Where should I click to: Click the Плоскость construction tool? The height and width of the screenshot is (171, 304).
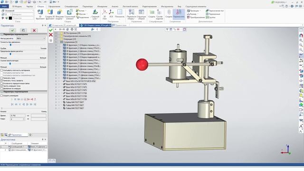click(120, 14)
